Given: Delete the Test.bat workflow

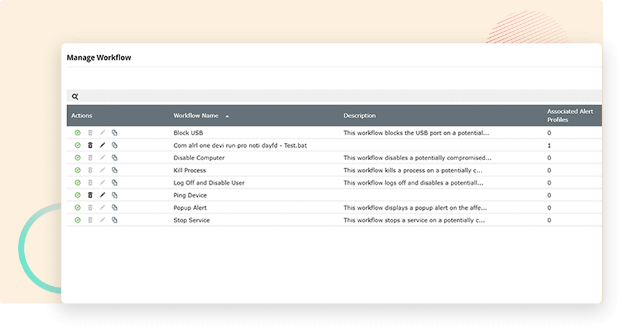Looking at the screenshot, I should pyautogui.click(x=90, y=145).
